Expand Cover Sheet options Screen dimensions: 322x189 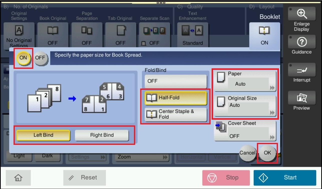(x=245, y=131)
